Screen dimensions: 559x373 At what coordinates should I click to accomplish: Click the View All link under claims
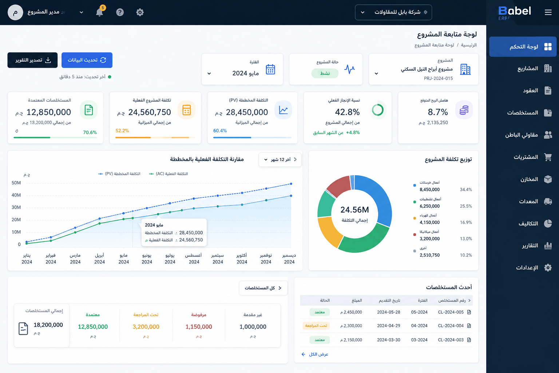tap(315, 354)
